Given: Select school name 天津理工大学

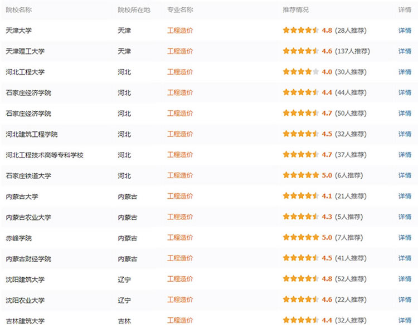Looking at the screenshot, I should (x=25, y=51).
